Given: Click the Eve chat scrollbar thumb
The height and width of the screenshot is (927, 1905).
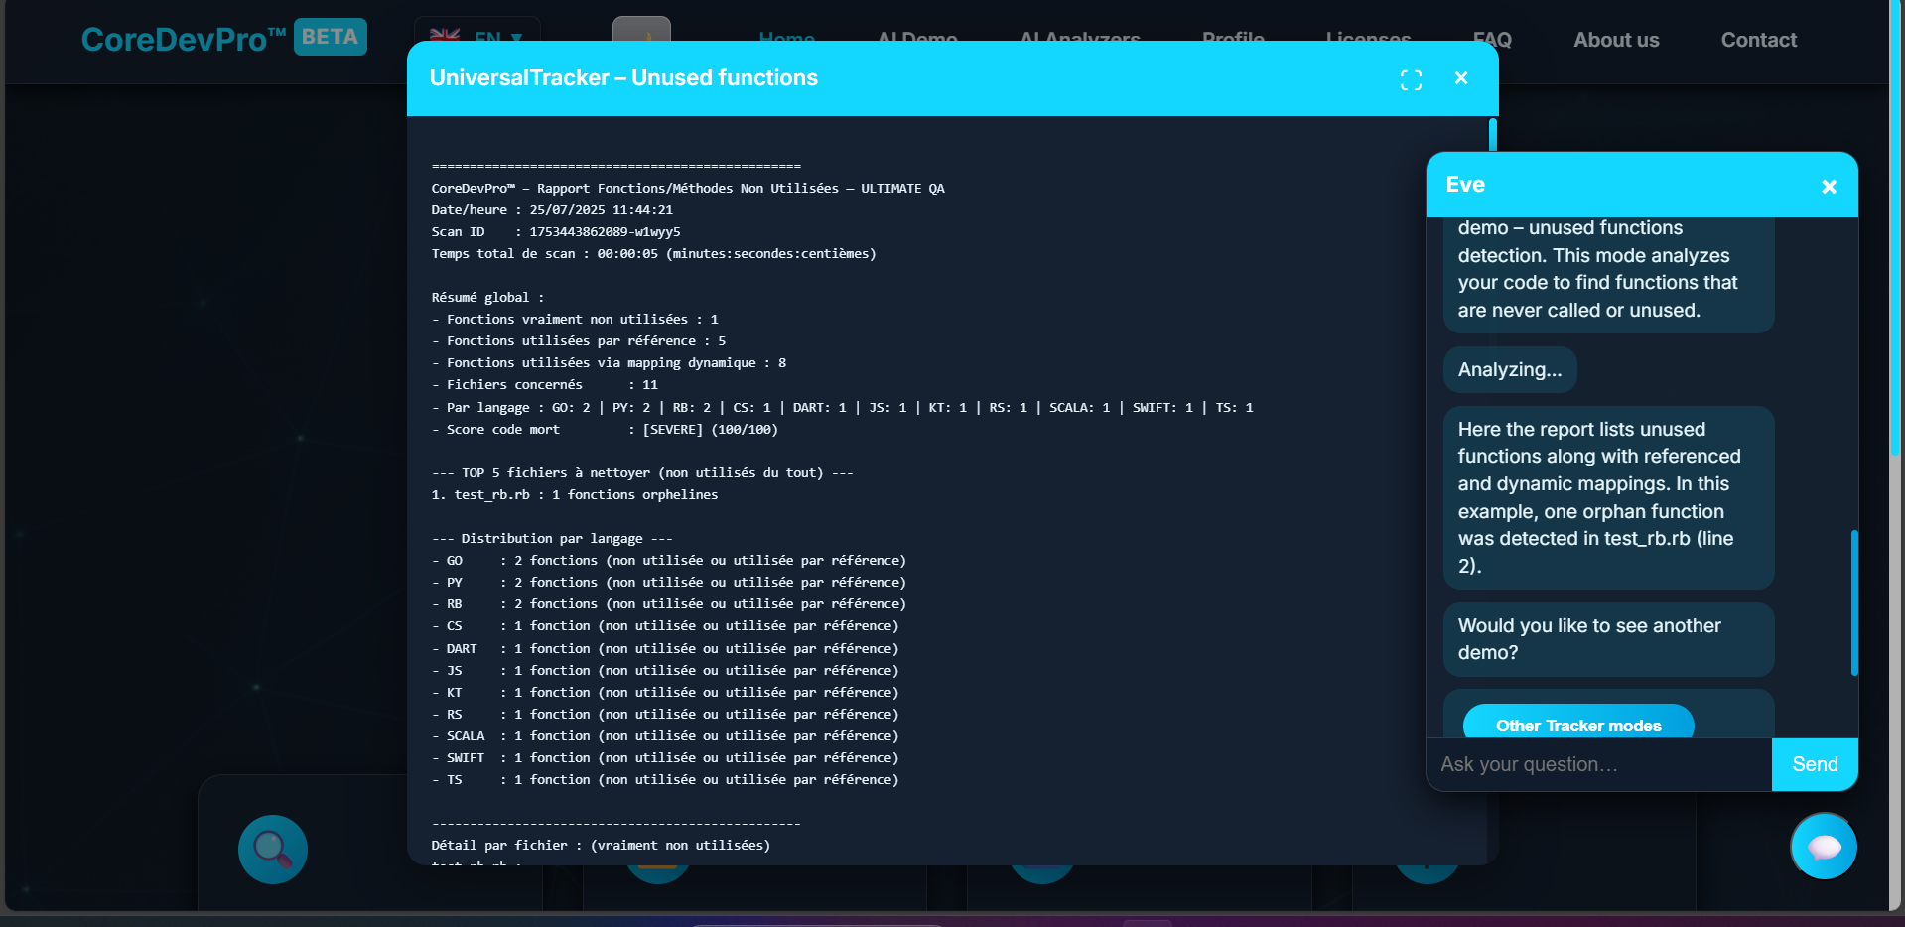Looking at the screenshot, I should coord(1854,602).
